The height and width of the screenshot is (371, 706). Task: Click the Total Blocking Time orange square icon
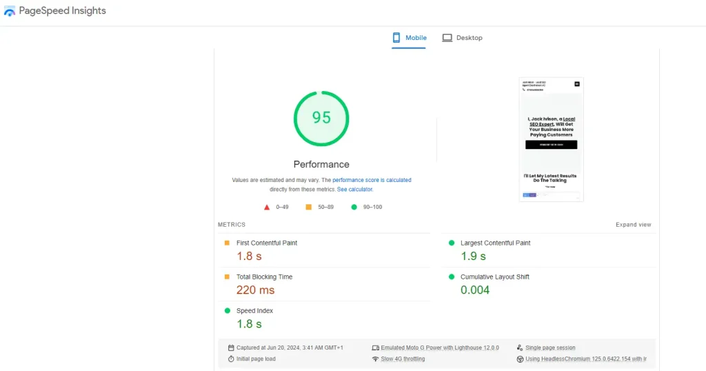click(227, 277)
